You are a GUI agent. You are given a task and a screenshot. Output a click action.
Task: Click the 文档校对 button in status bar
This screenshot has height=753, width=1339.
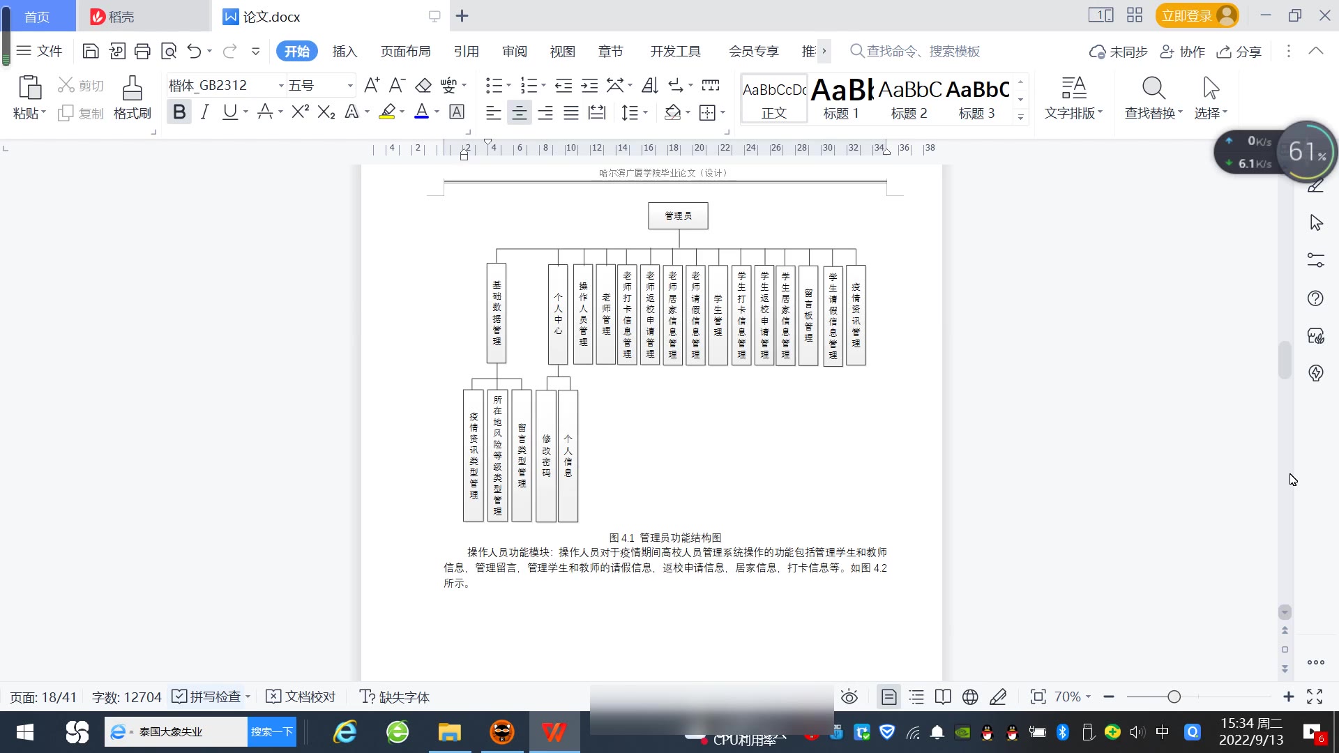[301, 697]
